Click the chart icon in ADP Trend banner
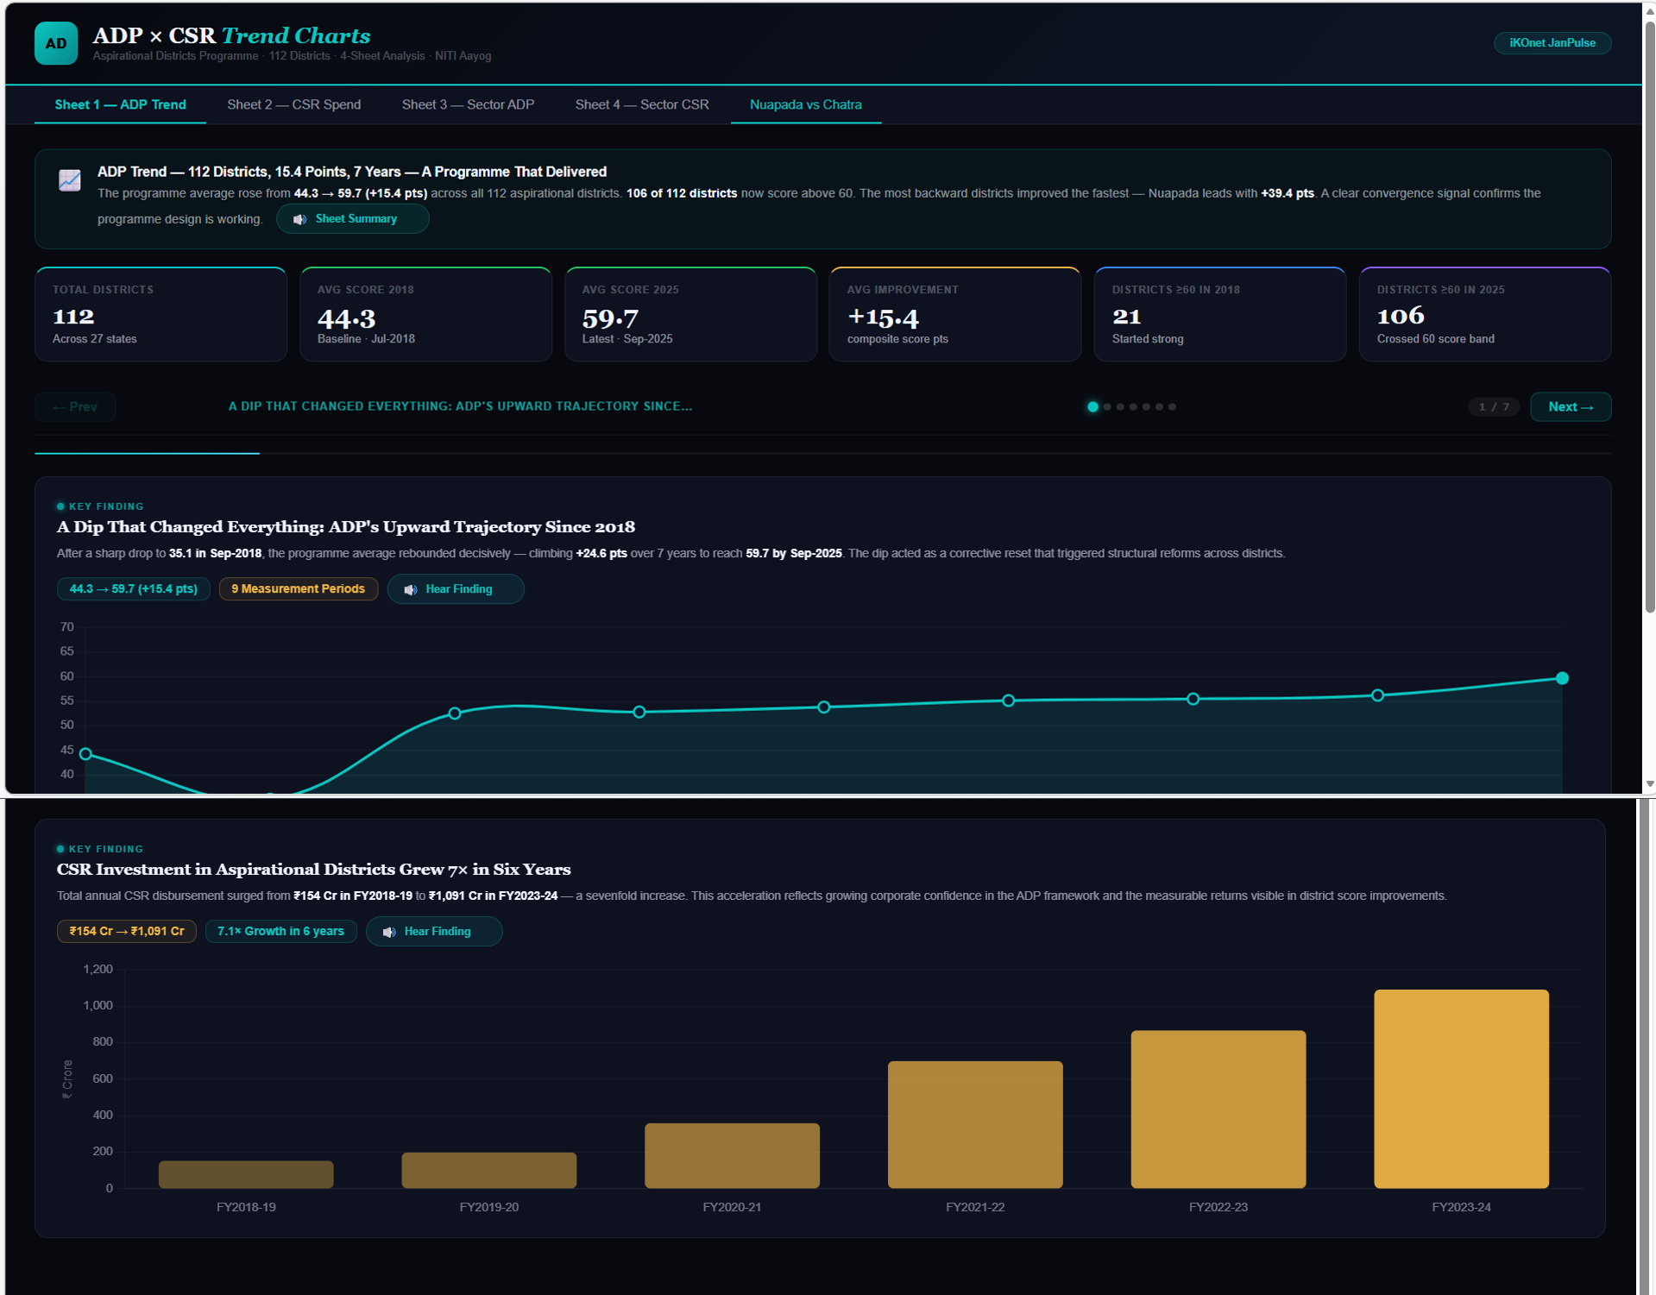The height and width of the screenshot is (1295, 1656). pos(70,180)
